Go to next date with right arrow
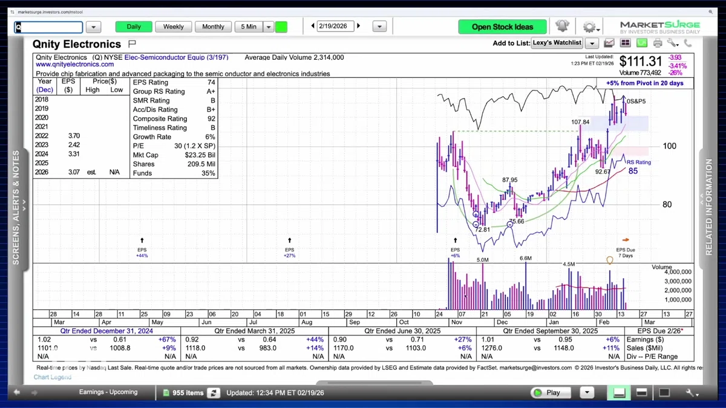 [359, 27]
